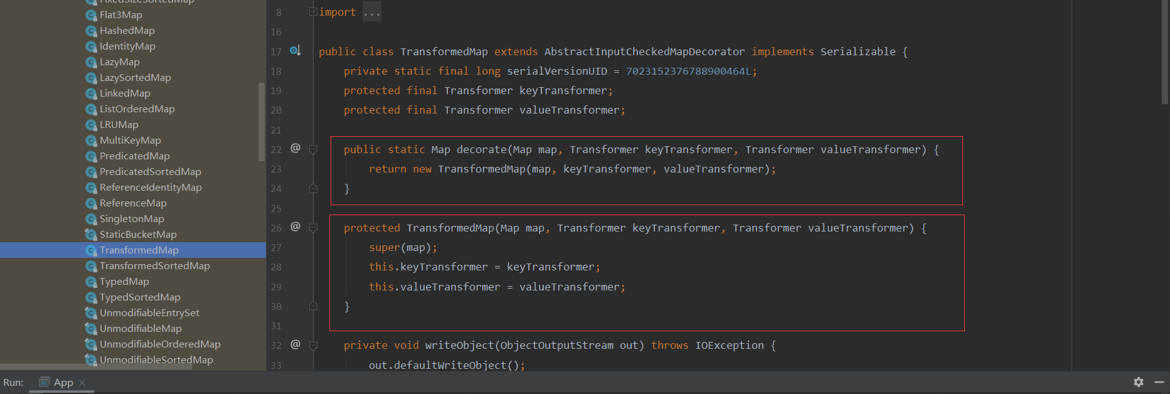Click @ gutter marker on line 22
Viewport: 1170px width, 394px height.
click(x=295, y=148)
